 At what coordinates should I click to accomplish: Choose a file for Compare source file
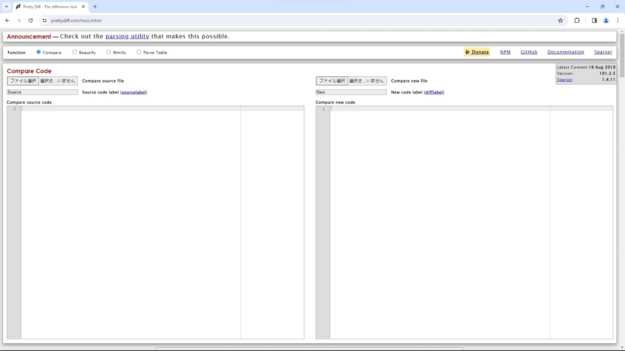pyautogui.click(x=23, y=81)
